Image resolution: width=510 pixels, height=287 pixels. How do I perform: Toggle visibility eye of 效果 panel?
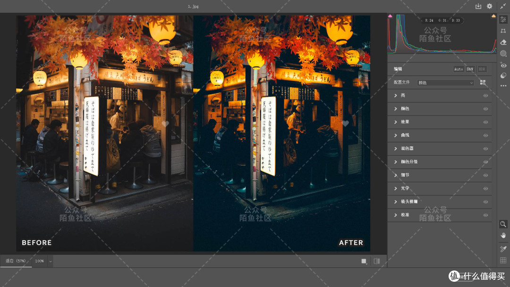coord(485,122)
